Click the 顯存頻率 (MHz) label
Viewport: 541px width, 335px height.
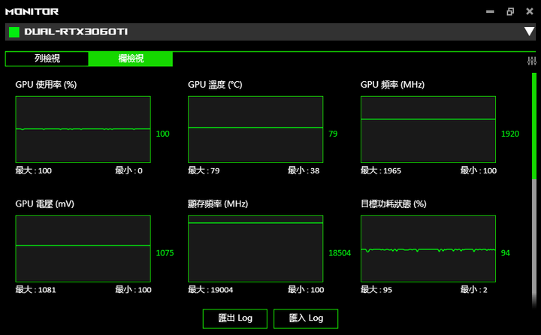(x=218, y=204)
